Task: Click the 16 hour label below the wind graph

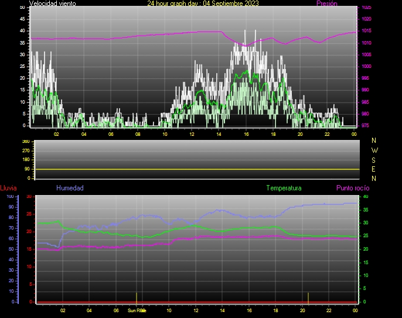Action: tap(246, 134)
